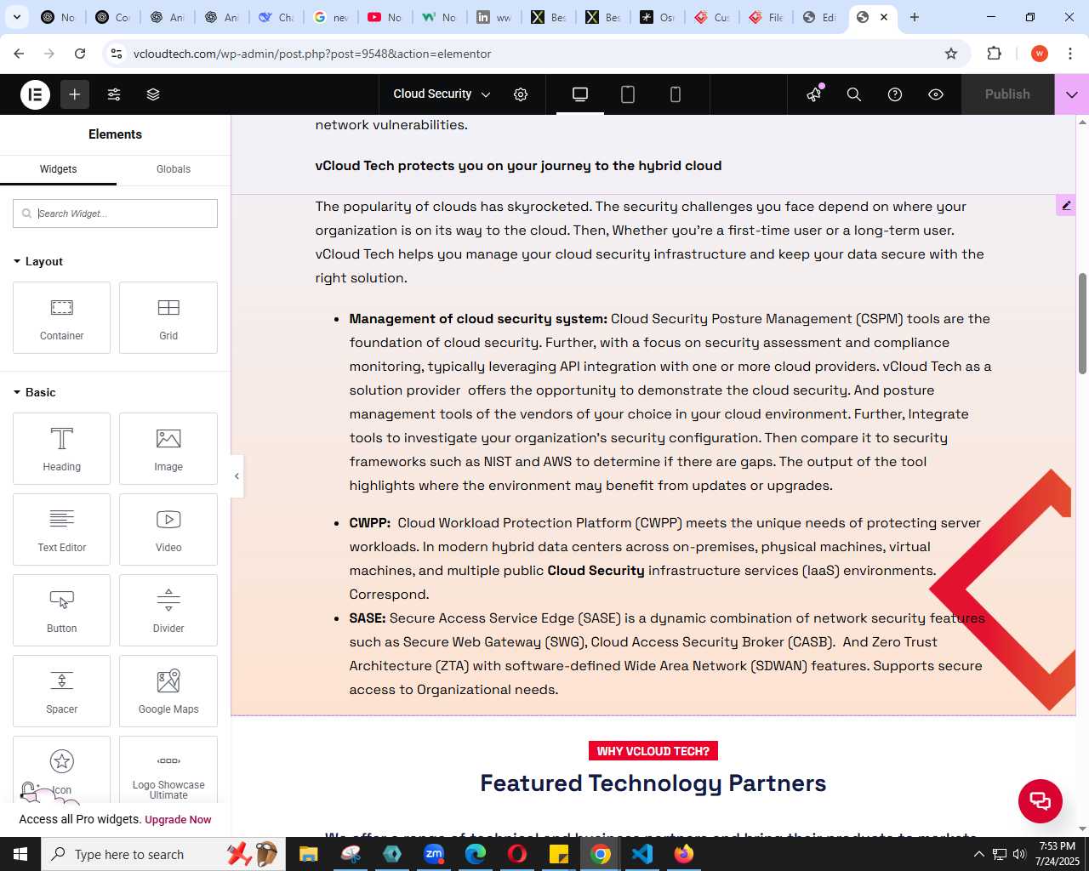
Task: Switch to Desktop responsive view
Action: click(580, 94)
